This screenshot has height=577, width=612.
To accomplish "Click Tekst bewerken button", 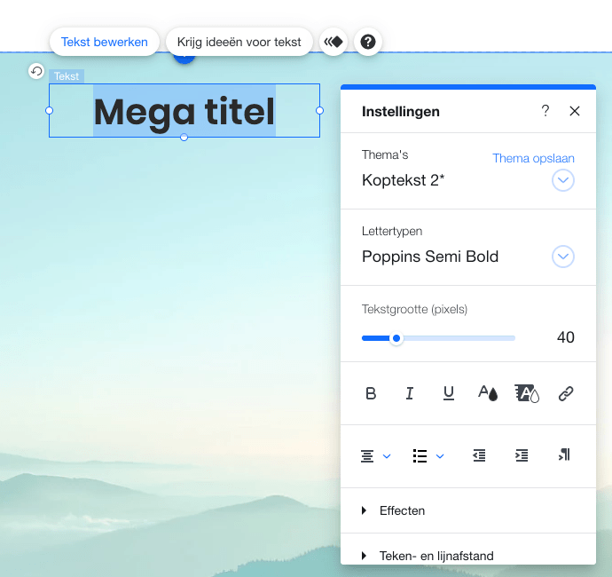I will tap(104, 42).
